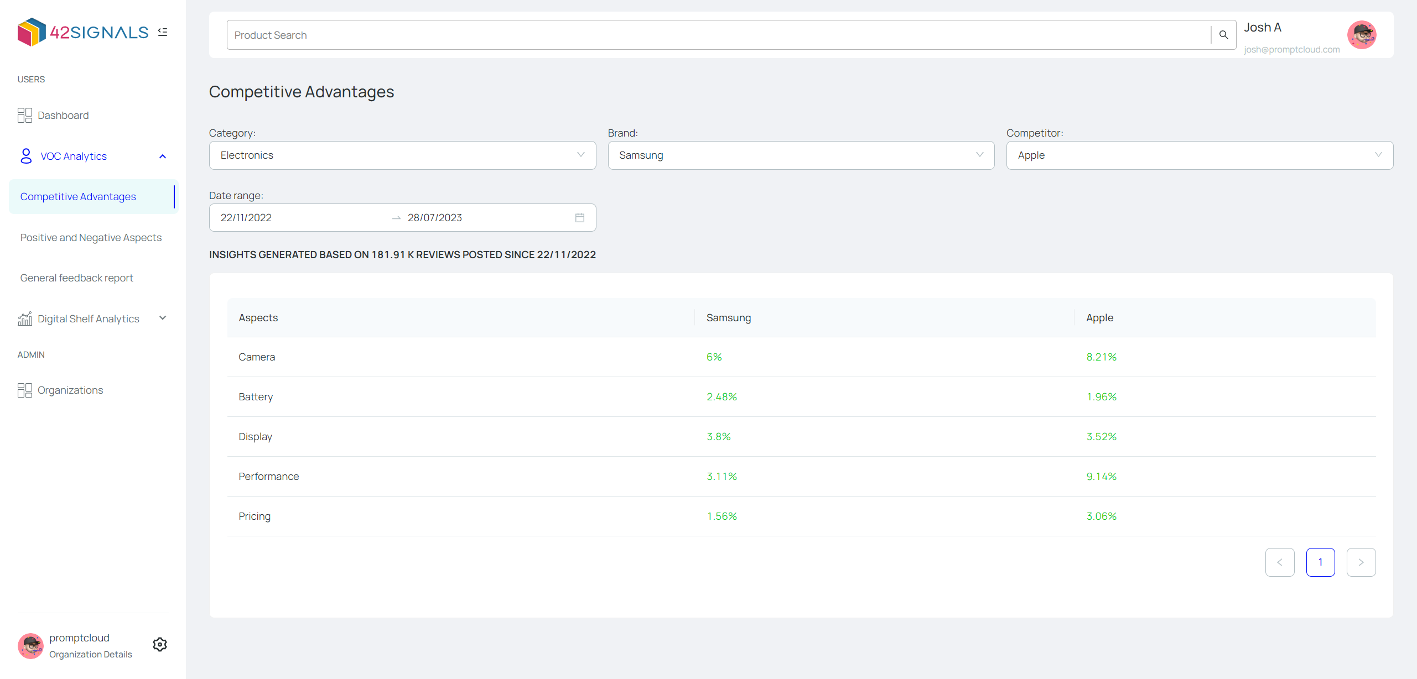Open the date range calendar icon

[x=579, y=217]
